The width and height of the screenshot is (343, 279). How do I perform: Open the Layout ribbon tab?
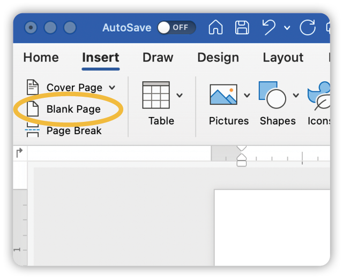[283, 58]
